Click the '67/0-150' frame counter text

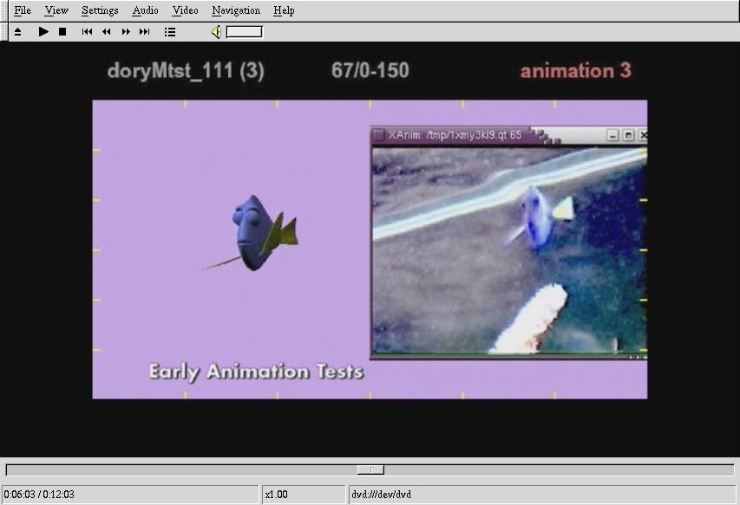pyautogui.click(x=370, y=71)
